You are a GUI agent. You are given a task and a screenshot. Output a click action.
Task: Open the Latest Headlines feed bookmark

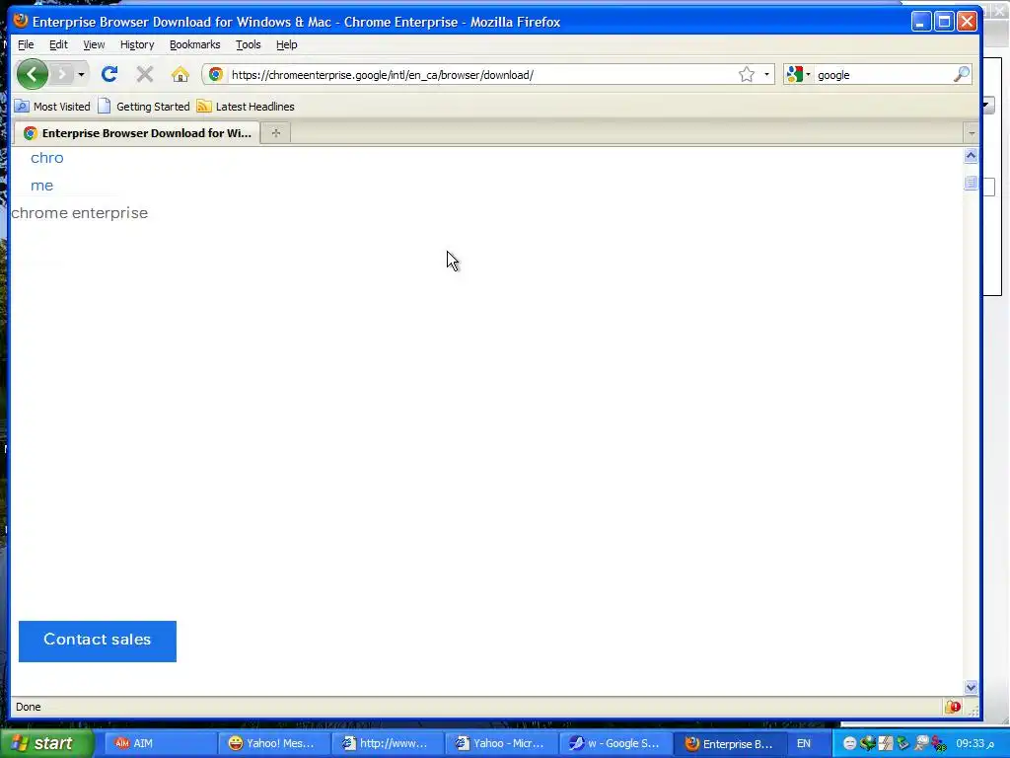click(246, 107)
